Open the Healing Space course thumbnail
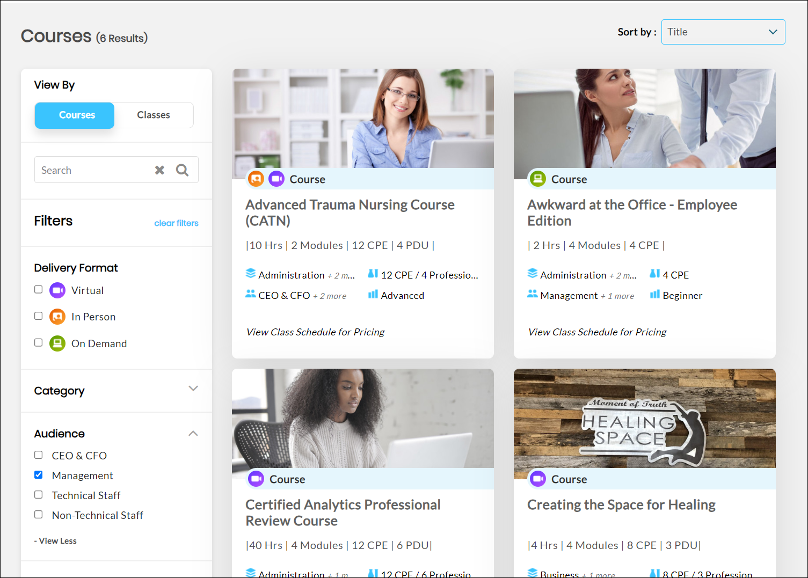Viewport: 808px width, 578px height. click(x=644, y=418)
